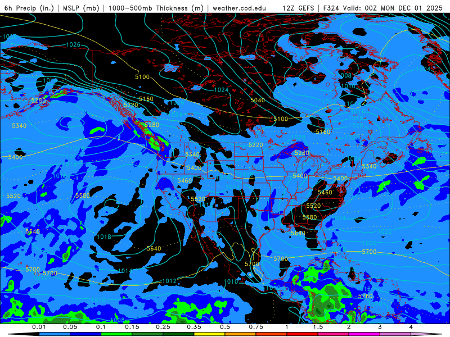Click the '0.05' legend value
The width and height of the screenshot is (450, 337).
pos(70,327)
